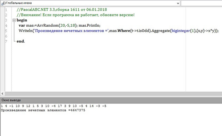Click the horizontal scrollbar track in editor
The width and height of the screenshot is (222, 136).
click(x=113, y=94)
